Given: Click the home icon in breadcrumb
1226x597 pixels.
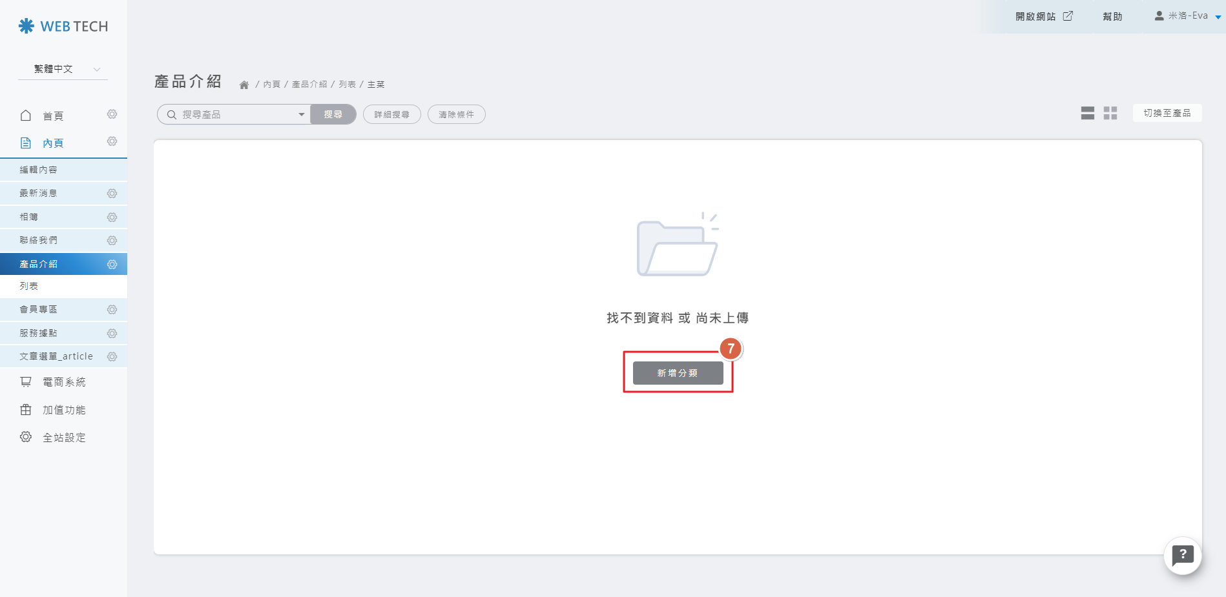Looking at the screenshot, I should pyautogui.click(x=244, y=85).
